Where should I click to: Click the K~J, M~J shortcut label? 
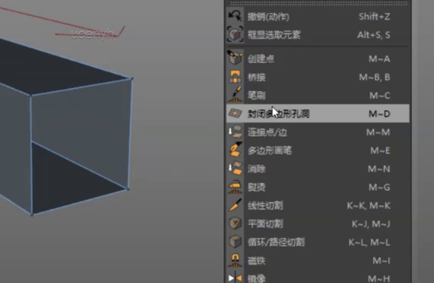[371, 224]
